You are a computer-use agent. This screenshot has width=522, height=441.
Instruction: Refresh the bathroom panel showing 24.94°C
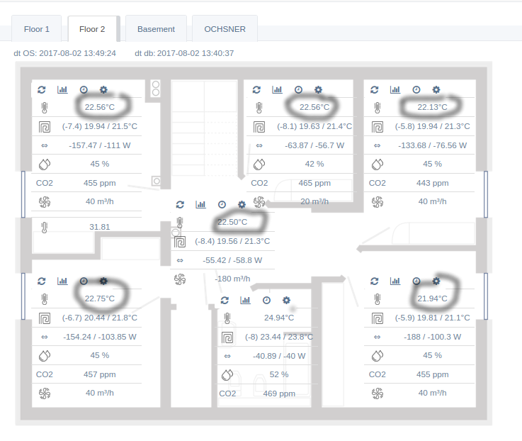point(225,301)
